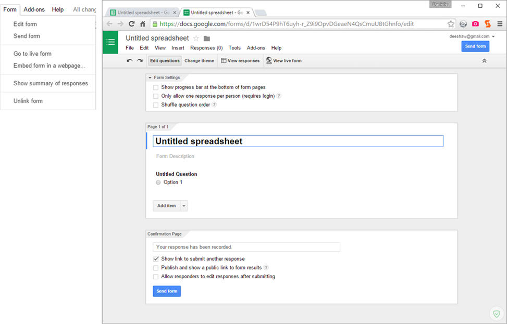Collapse the Form Settings section
Screen dimensions: 507x324
tap(150, 78)
